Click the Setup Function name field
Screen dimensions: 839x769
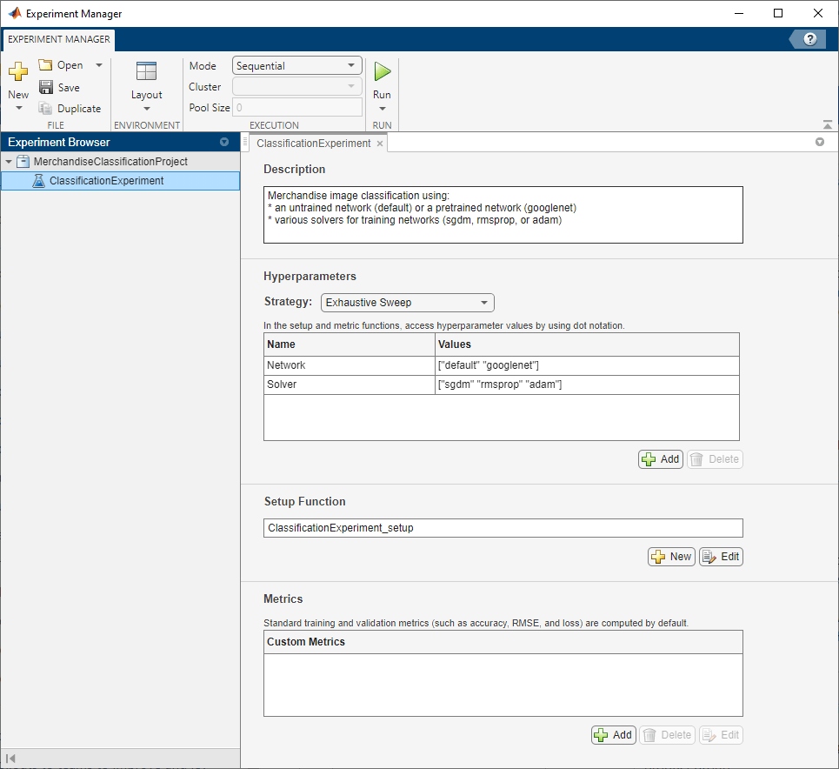tap(503, 528)
